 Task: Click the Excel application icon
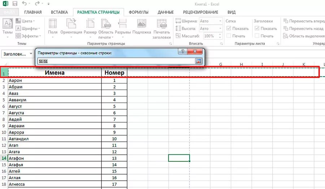(x=5, y=4)
